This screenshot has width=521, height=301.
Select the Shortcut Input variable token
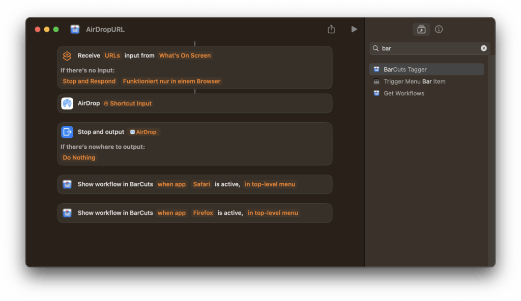pyautogui.click(x=128, y=103)
